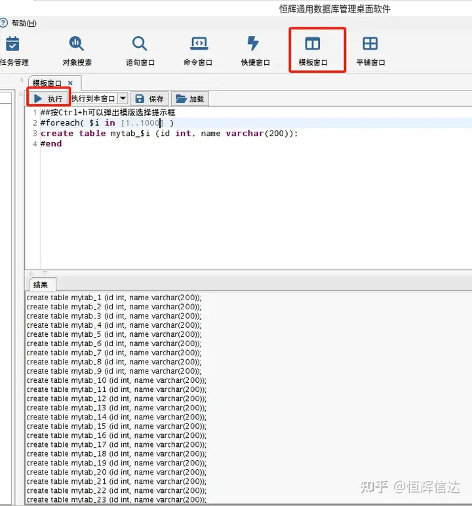Select the 结果 results tab
Image resolution: width=472 pixels, height=506 pixels.
41,284
